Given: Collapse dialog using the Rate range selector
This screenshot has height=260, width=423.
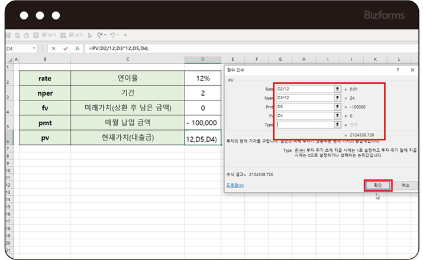Looking at the screenshot, I should [x=337, y=89].
